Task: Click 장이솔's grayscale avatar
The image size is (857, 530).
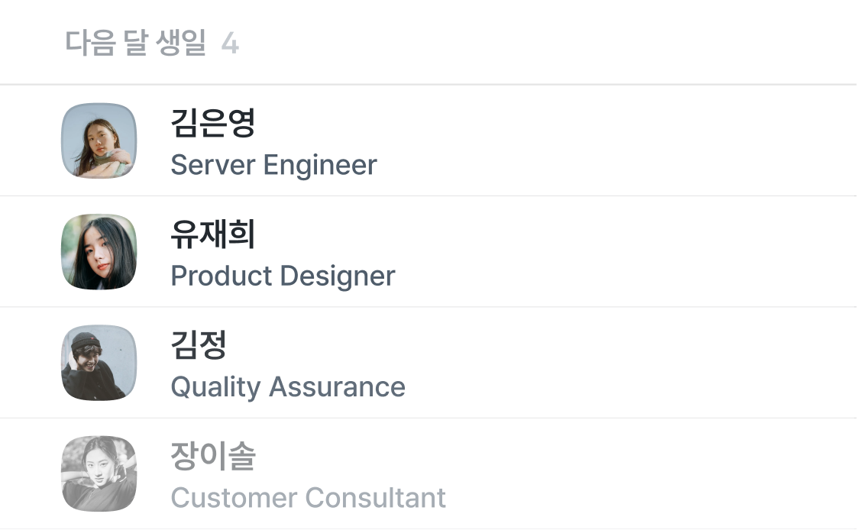Action: 99,473
